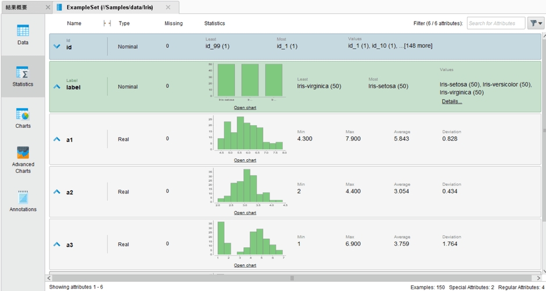Collapse the a1 attribute row

[57, 139]
